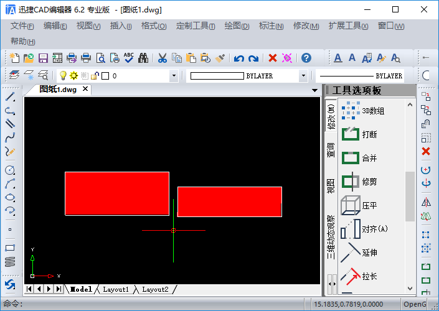Screen dimensions: 439x311
Task: Choose the 延伸 tool in the palette
Action: click(359, 253)
